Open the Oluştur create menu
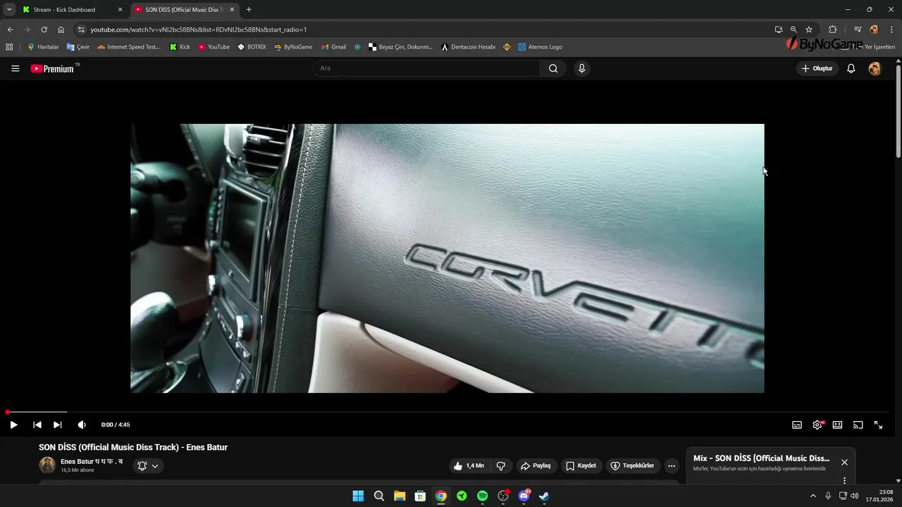 click(817, 68)
